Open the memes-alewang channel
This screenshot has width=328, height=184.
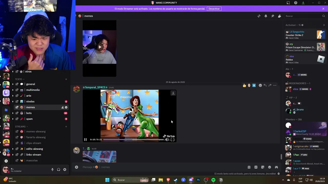point(41,131)
